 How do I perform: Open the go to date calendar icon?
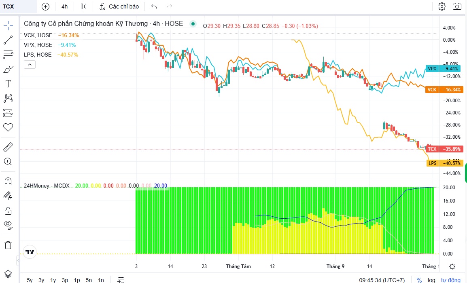121,280
